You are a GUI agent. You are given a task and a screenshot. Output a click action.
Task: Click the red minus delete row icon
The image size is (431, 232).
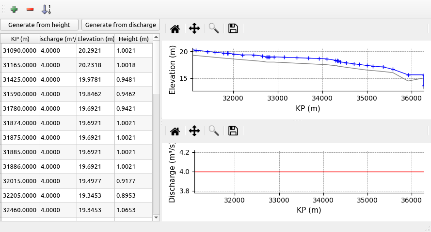30,9
